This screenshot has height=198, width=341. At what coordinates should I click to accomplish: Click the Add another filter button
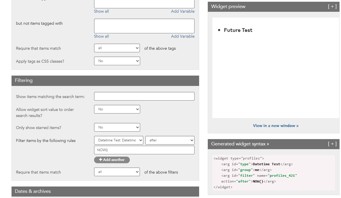click(x=112, y=160)
